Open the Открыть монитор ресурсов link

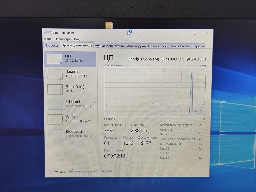pyautogui.click(x=93, y=171)
